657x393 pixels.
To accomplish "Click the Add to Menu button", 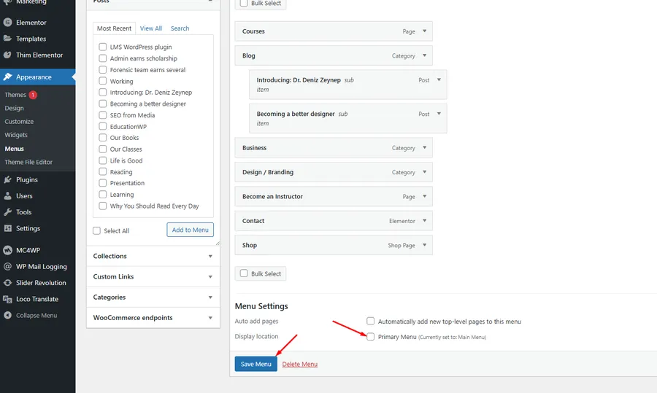I will [190, 230].
